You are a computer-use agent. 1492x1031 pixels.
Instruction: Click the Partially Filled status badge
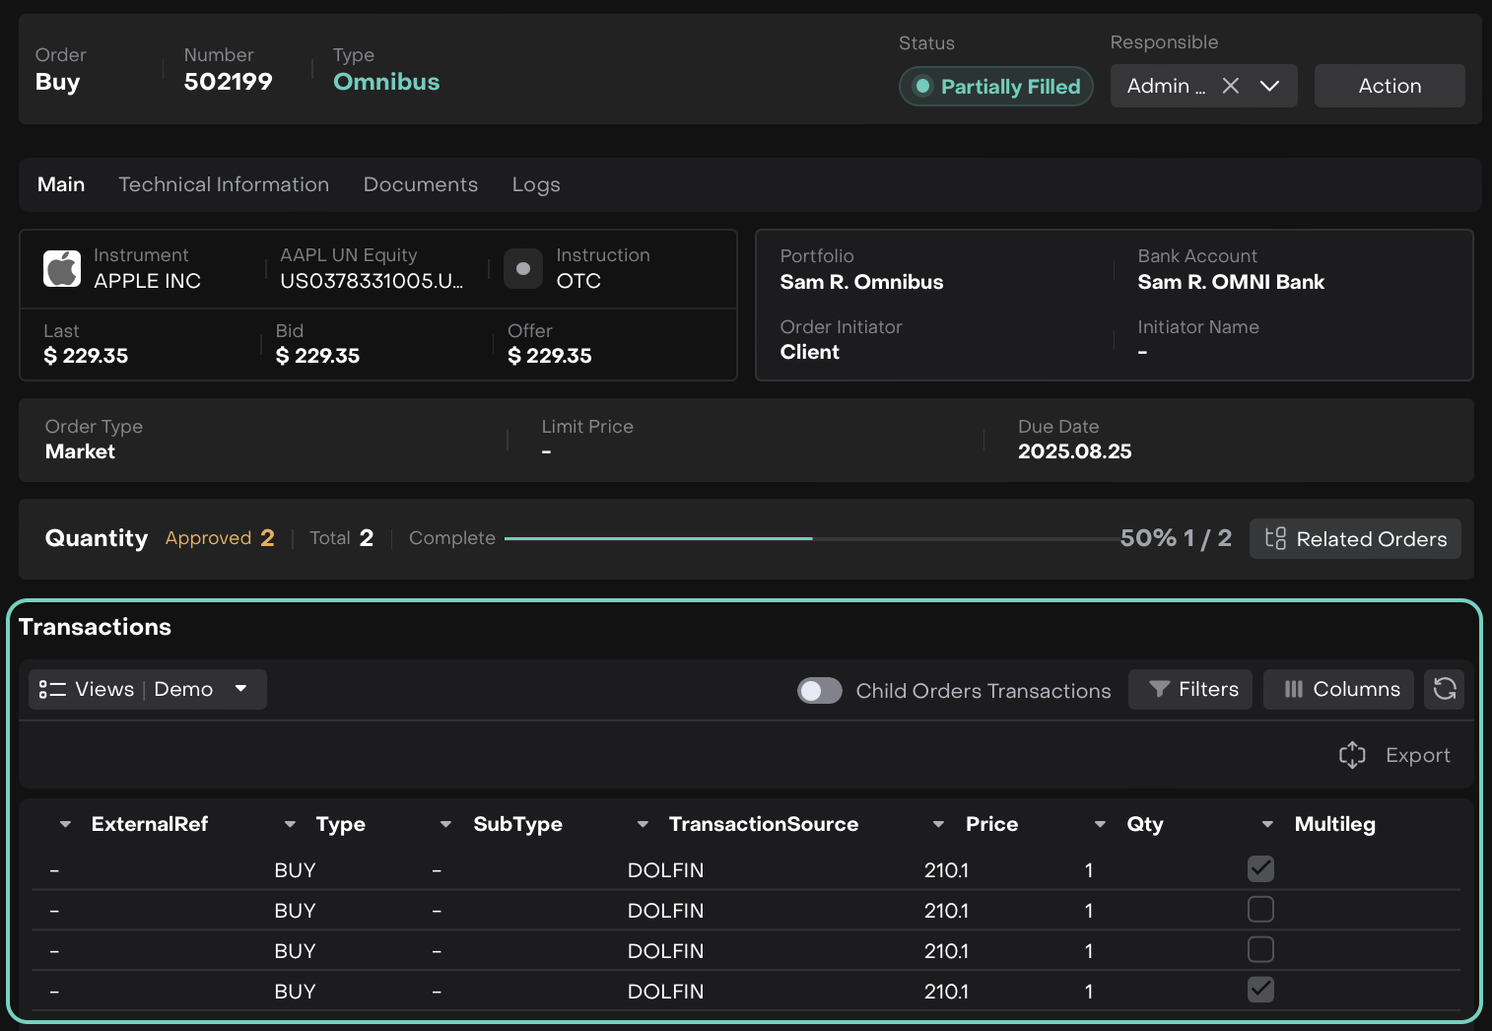pos(995,86)
